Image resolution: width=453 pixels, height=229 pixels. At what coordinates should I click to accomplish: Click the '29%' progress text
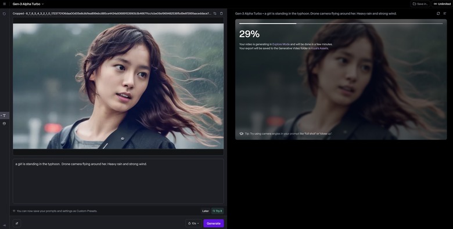pyautogui.click(x=249, y=34)
